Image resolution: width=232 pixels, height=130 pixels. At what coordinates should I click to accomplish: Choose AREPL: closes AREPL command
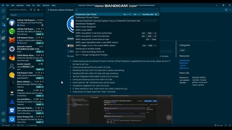[x=116, y=30]
